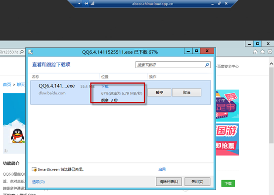Click the upper purple advertisement banner

point(228,106)
